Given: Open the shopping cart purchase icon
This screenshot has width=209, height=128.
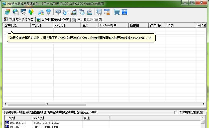Looking at the screenshot, I should pos(117,12).
